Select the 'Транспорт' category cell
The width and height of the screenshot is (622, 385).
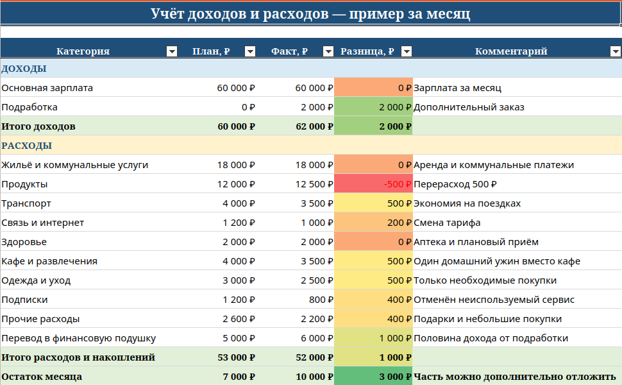[89, 203]
